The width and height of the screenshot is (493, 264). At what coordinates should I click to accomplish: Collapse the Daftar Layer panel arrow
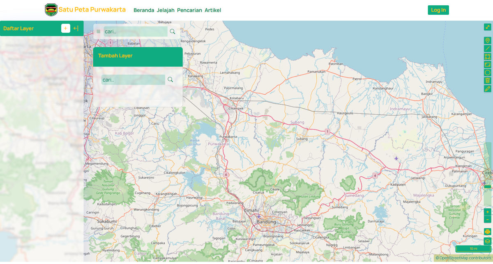pos(76,28)
